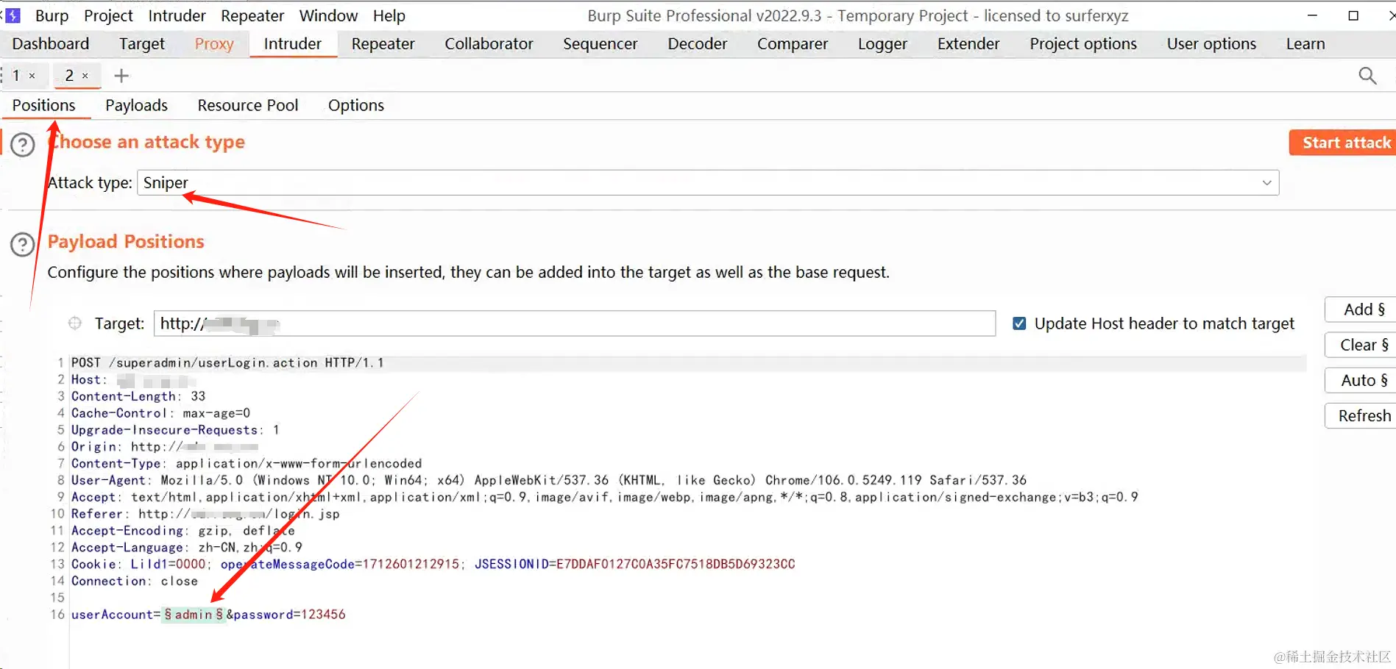This screenshot has height=669, width=1396.
Task: Switch to the Target tab
Action: click(x=142, y=44)
